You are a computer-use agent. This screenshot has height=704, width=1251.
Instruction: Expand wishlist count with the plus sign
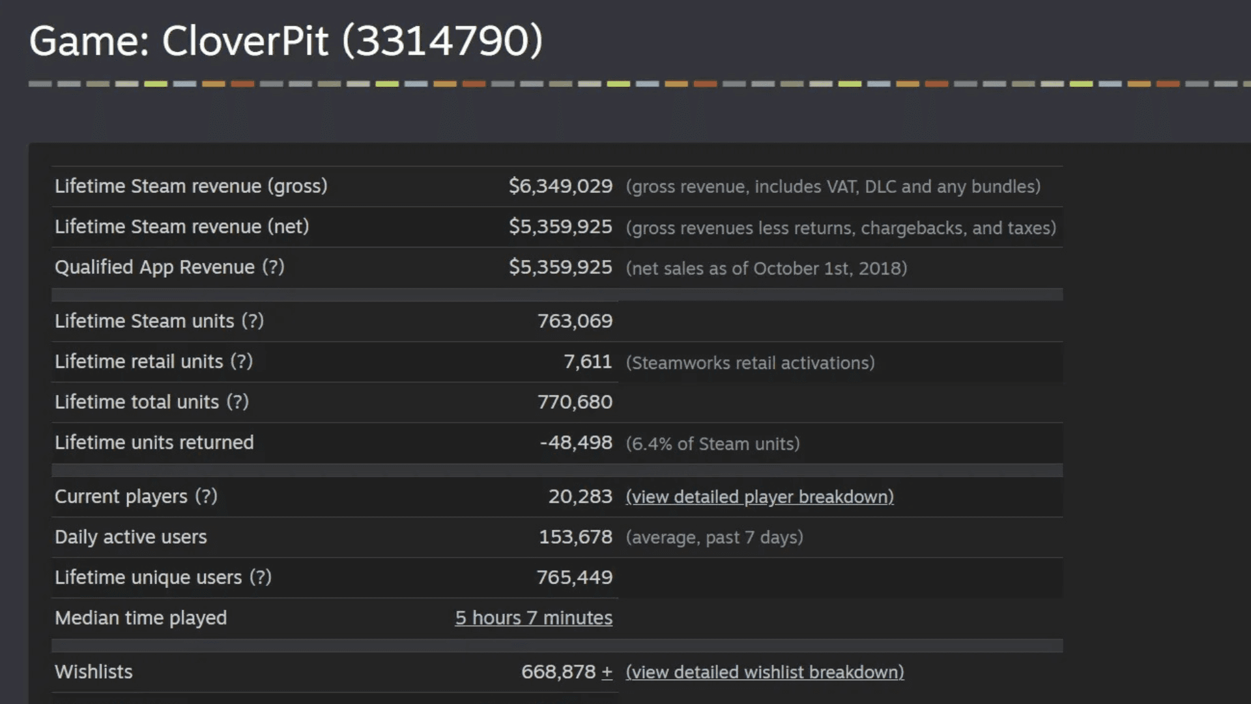click(607, 672)
